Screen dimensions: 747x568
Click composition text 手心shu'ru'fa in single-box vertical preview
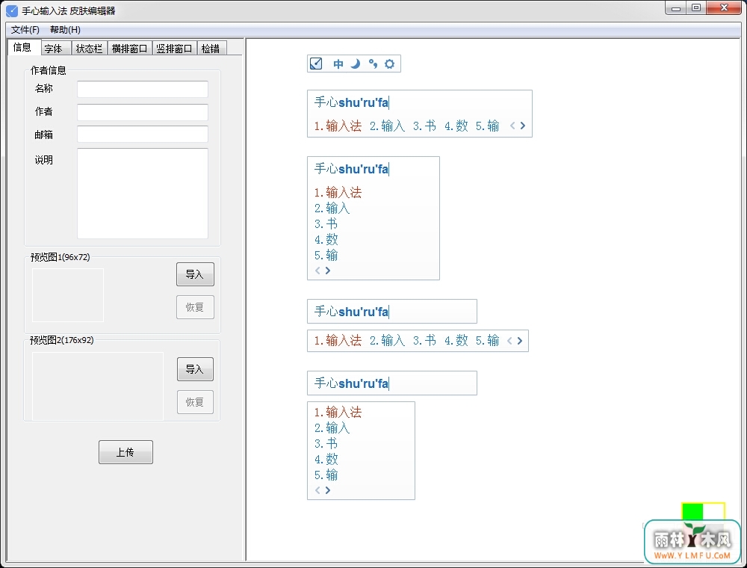click(352, 169)
